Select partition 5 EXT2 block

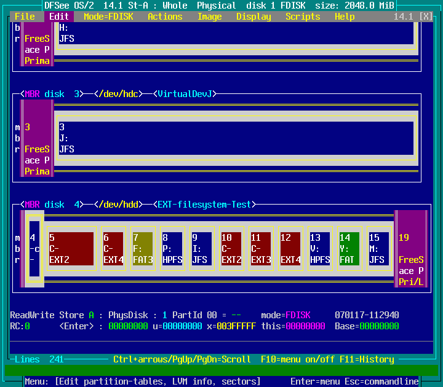pos(71,249)
